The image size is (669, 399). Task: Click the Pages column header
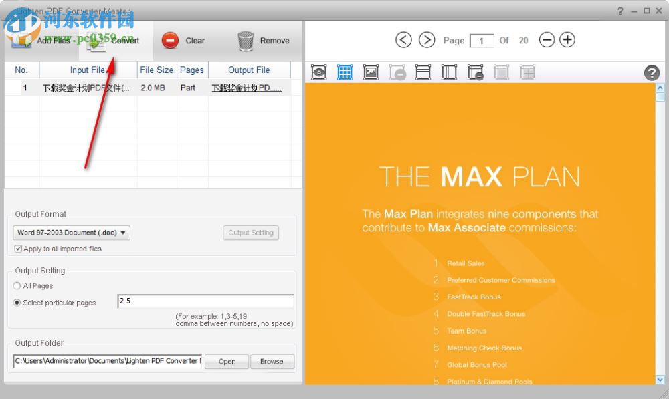click(192, 70)
